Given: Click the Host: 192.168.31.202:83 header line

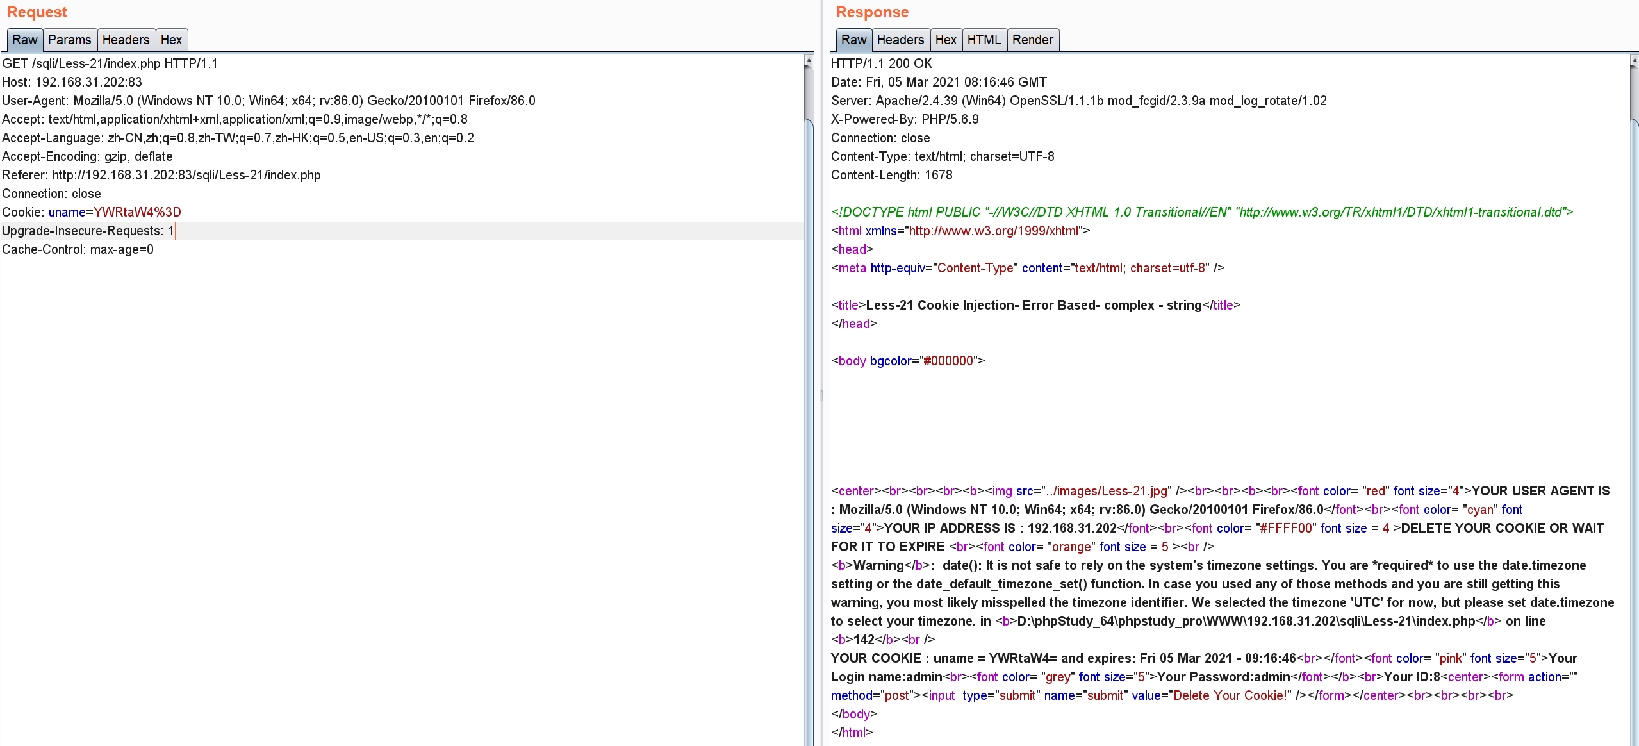Looking at the screenshot, I should point(72,82).
